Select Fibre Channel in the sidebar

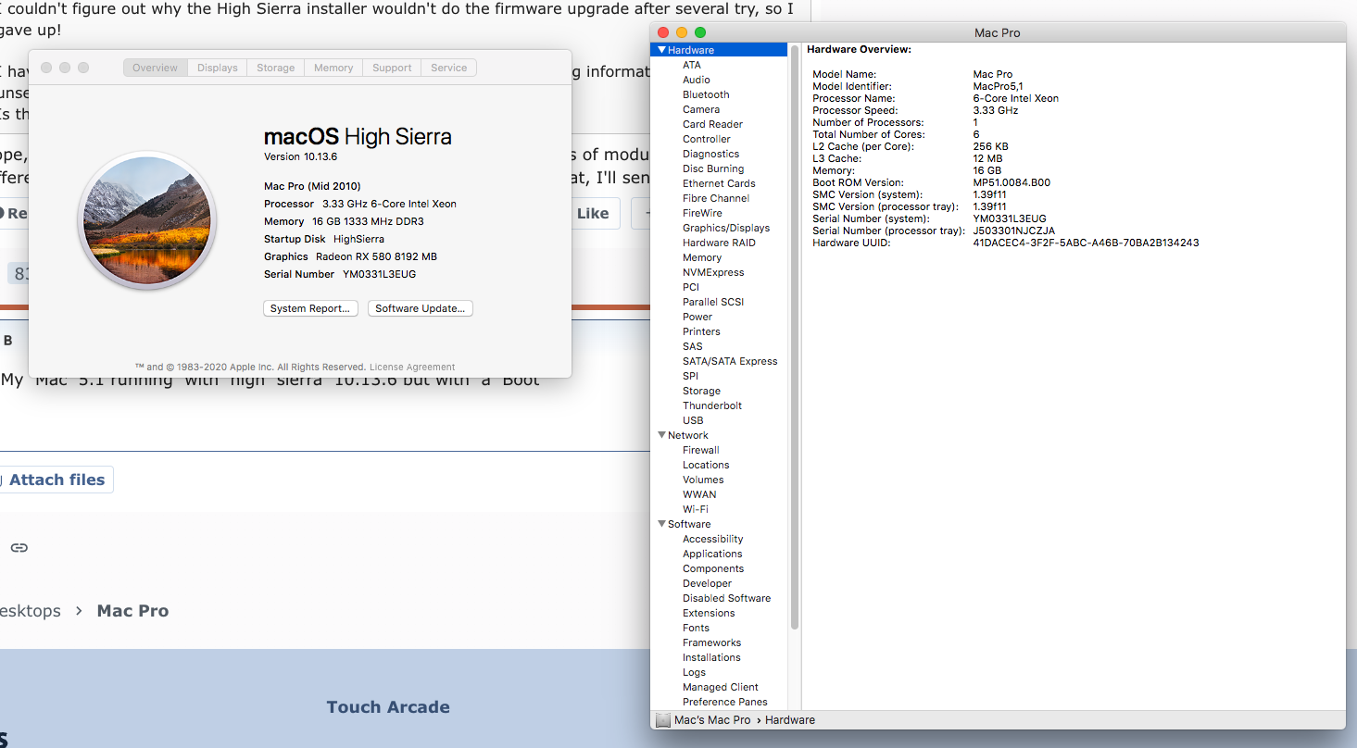[716, 198]
